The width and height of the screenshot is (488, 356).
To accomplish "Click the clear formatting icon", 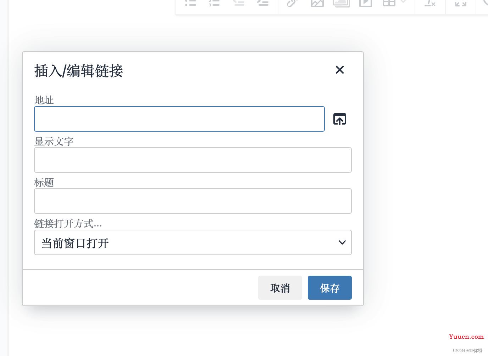I will (x=430, y=3).
